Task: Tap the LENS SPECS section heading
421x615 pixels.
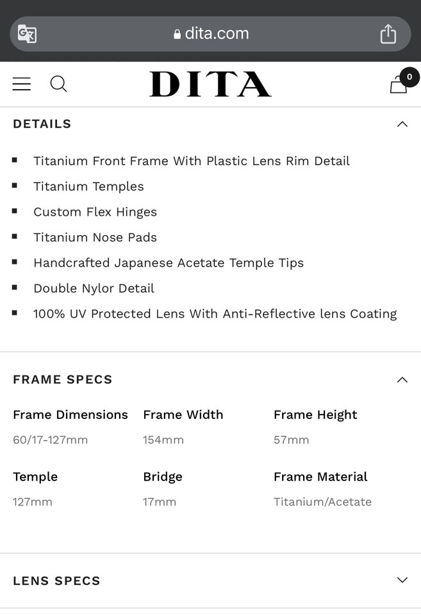Action: coord(56,580)
